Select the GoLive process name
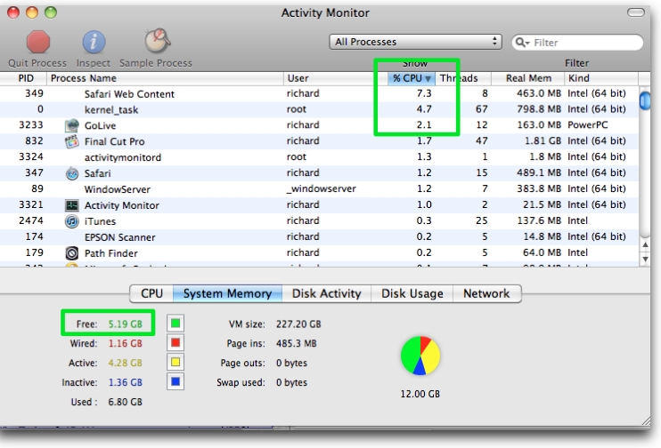 pyautogui.click(x=100, y=125)
